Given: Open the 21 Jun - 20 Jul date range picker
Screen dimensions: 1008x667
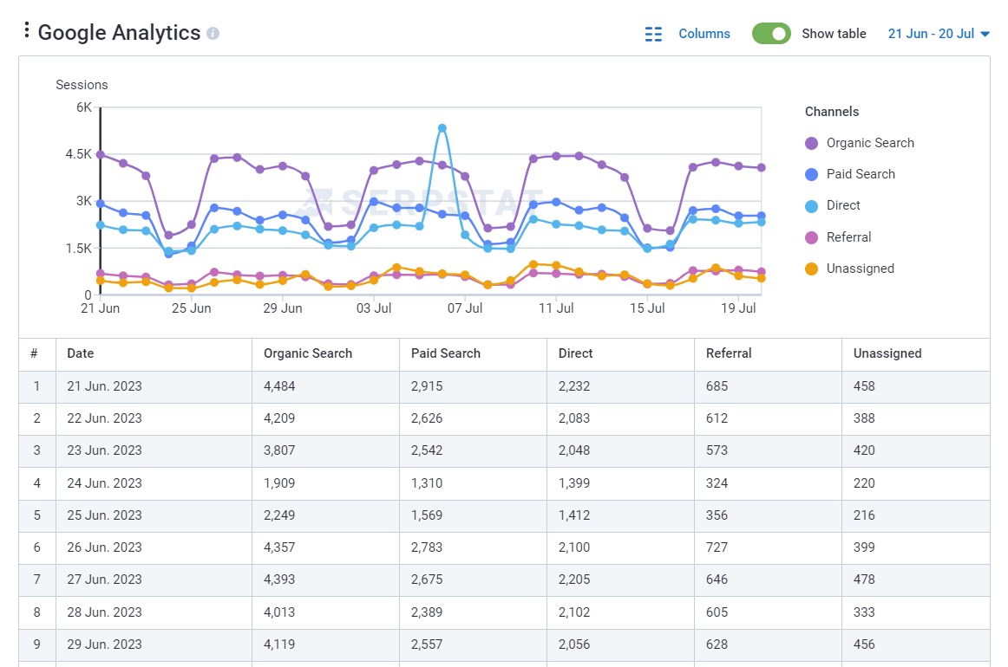Looking at the screenshot, I should click(x=933, y=33).
